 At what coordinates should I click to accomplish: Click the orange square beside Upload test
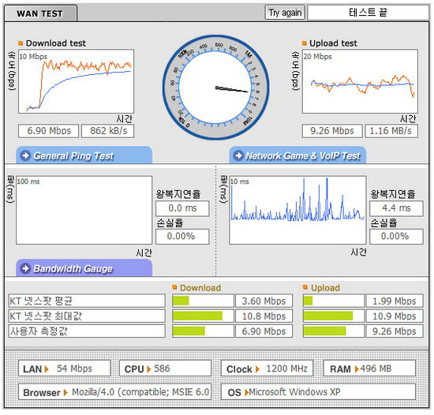[x=304, y=43]
